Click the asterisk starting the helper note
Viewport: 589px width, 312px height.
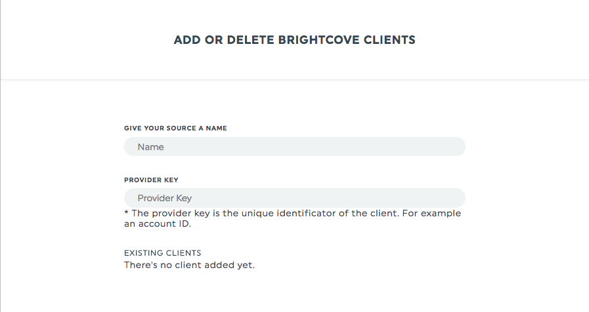point(127,212)
